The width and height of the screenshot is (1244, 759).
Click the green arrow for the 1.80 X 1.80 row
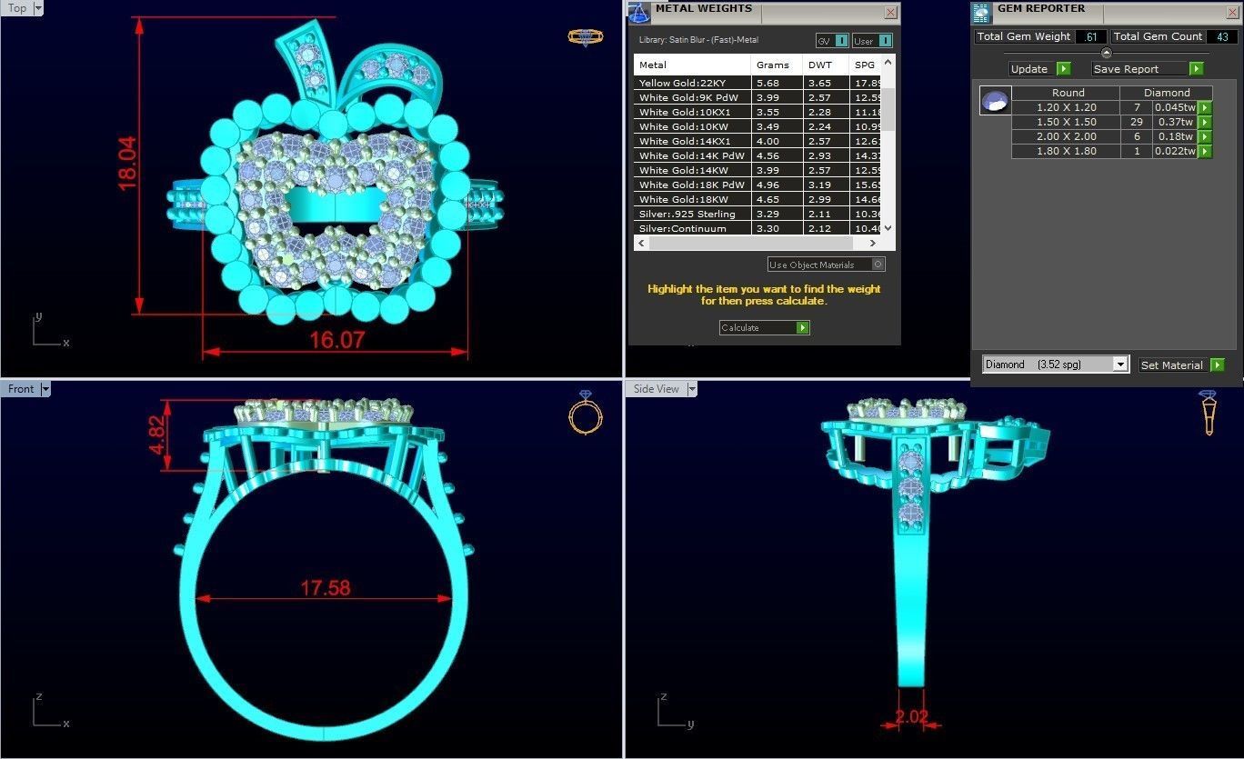tap(1205, 151)
